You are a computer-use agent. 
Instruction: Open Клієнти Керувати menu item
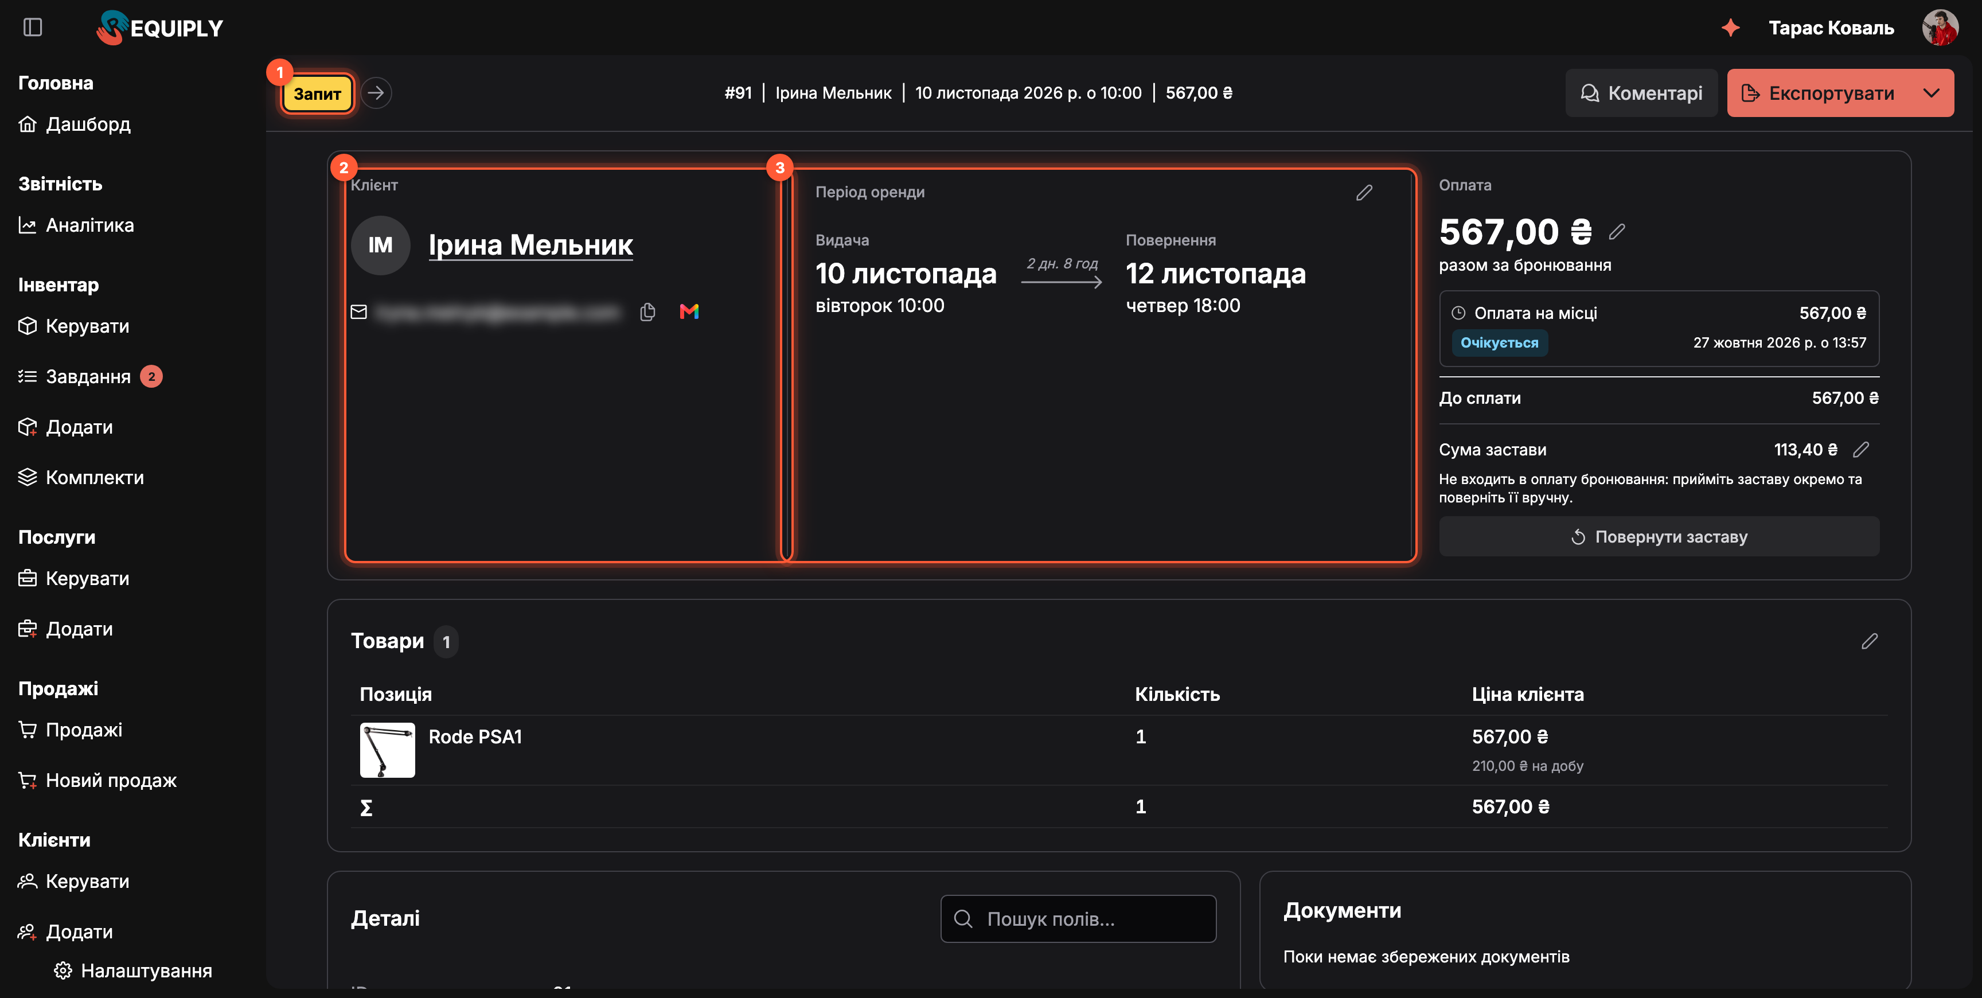tap(74, 882)
